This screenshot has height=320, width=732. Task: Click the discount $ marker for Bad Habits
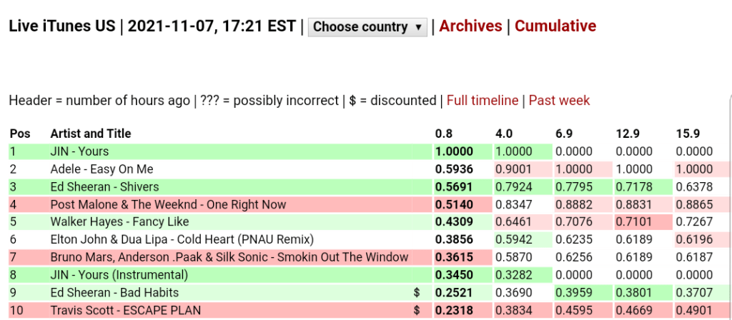(417, 293)
